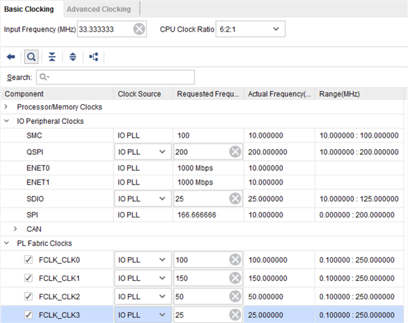
Task: Clear the FCLK_CLK1 requested frequency
Action: (x=235, y=278)
